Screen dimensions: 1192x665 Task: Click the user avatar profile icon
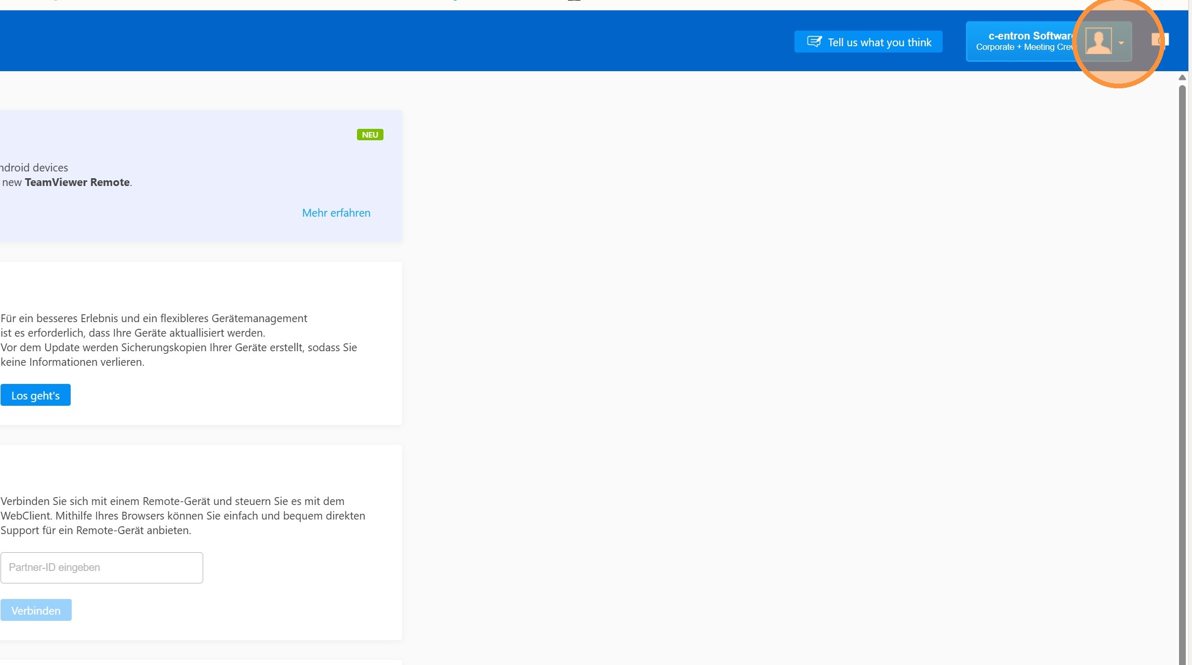[x=1098, y=42]
